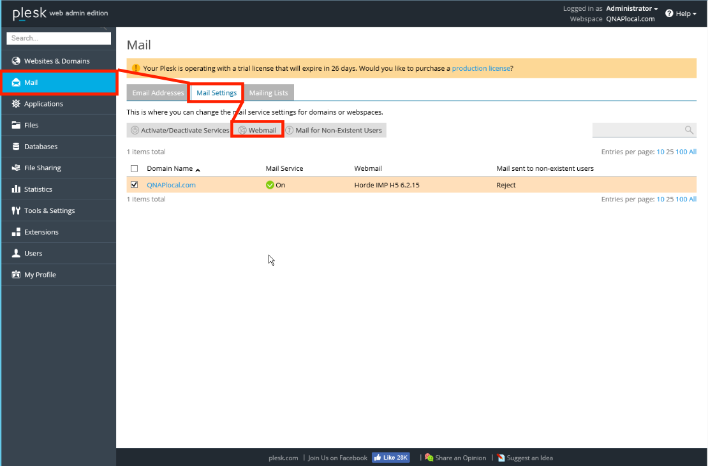708x466 pixels.
Task: Click the Websites & Domains globe icon
Action: tap(16, 61)
